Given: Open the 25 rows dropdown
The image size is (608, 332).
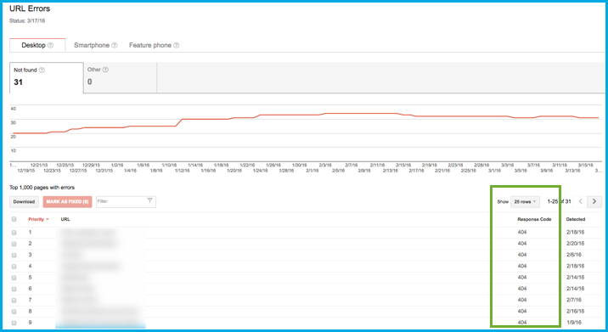Looking at the screenshot, I should click(525, 202).
